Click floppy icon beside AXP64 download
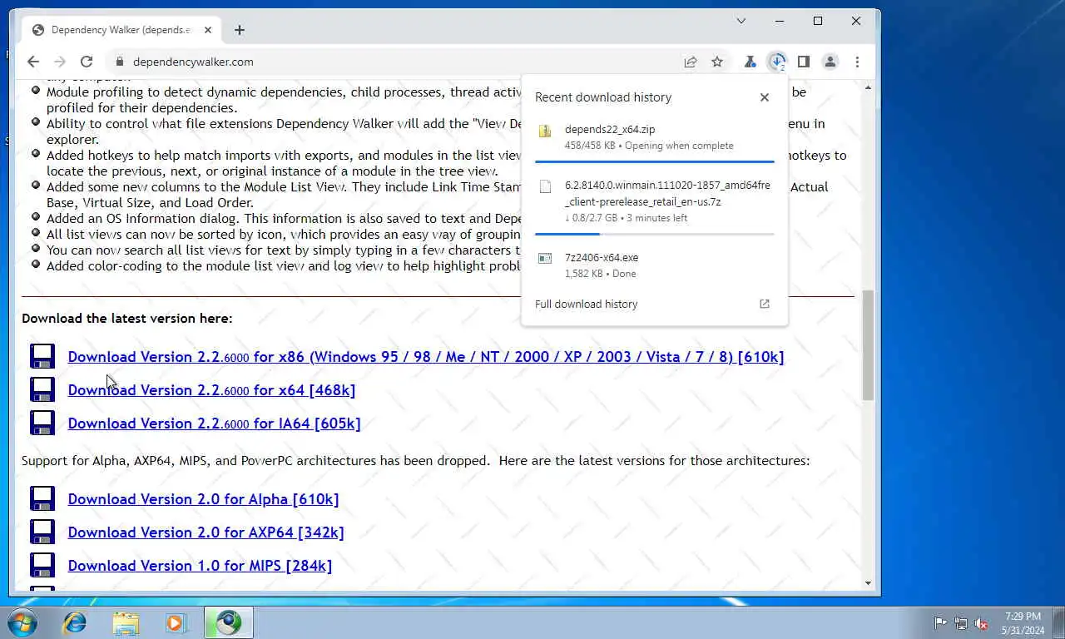The height and width of the screenshot is (639, 1065). [x=42, y=532]
